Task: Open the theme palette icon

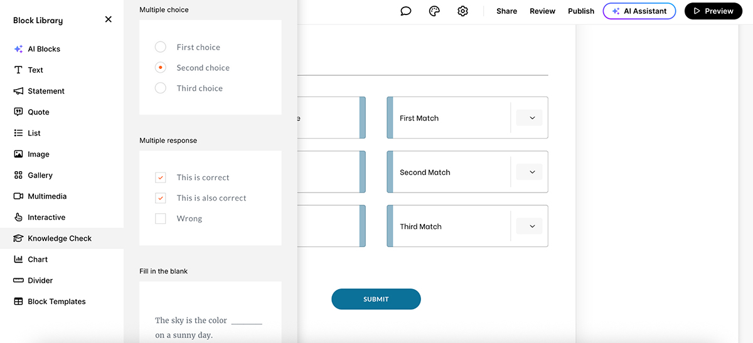Action: pos(434,11)
